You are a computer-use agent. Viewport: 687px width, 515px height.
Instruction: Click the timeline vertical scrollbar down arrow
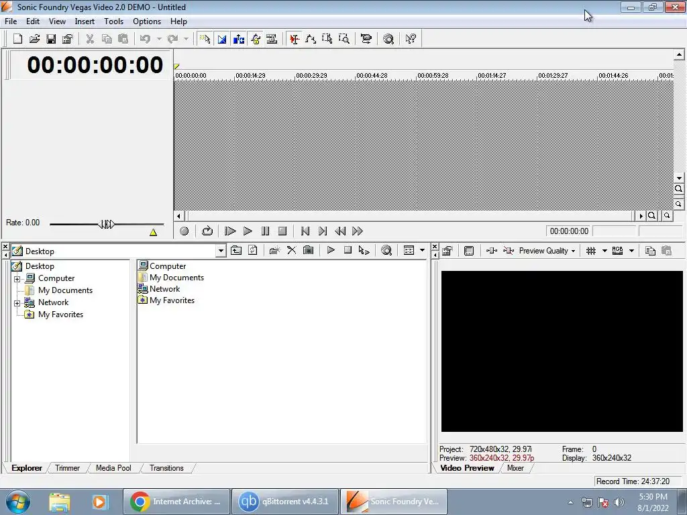coord(679,178)
